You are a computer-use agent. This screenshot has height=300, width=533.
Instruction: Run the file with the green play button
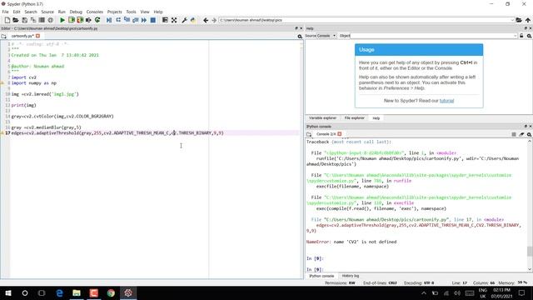[x=62, y=20]
